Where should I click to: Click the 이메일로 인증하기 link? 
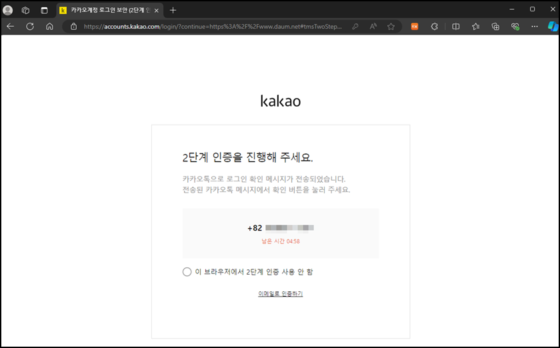[x=281, y=294]
